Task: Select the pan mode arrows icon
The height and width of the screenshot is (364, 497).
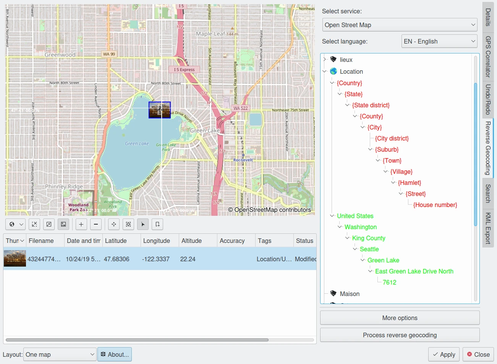Action: [114, 225]
